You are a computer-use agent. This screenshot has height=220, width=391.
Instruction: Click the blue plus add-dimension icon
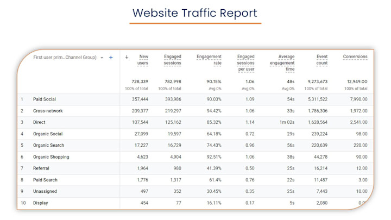[111, 58]
